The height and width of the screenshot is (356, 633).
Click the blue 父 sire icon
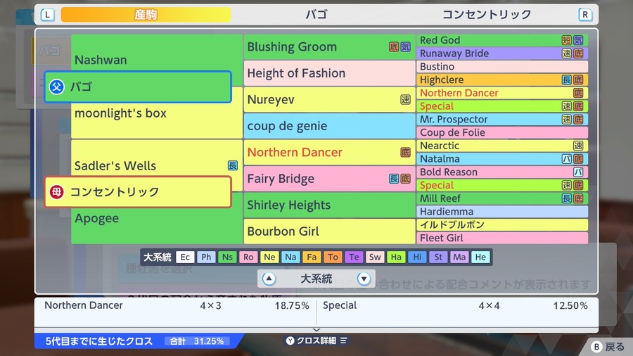[56, 87]
